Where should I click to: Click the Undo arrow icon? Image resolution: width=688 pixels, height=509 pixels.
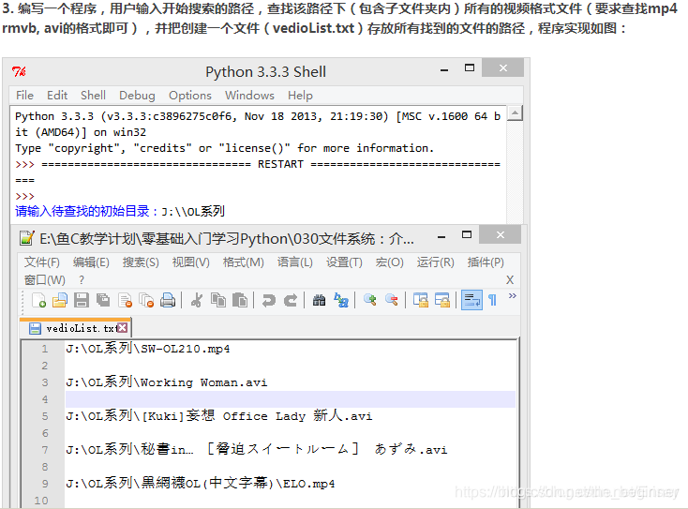(x=268, y=301)
